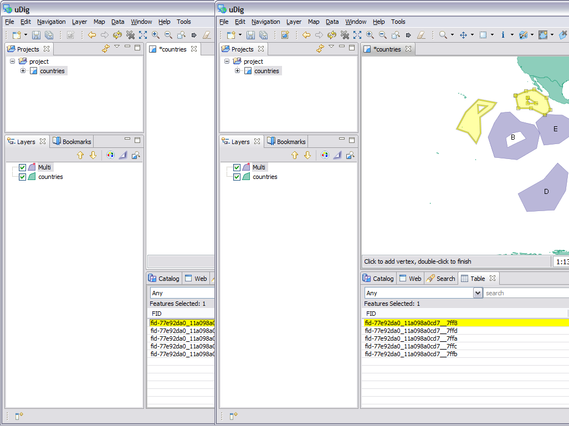Select the Pan tool in the right window toolbar
This screenshot has width=569, height=426.
tap(464, 35)
